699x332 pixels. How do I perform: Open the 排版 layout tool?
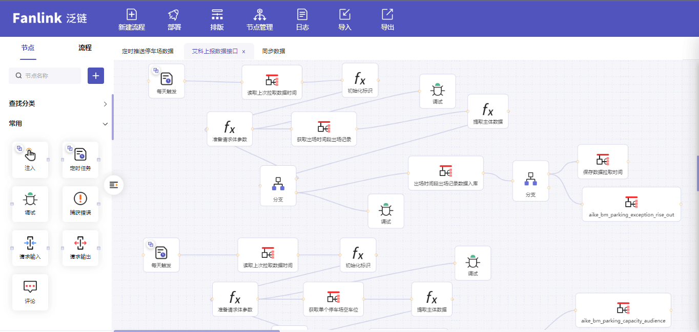click(x=217, y=15)
